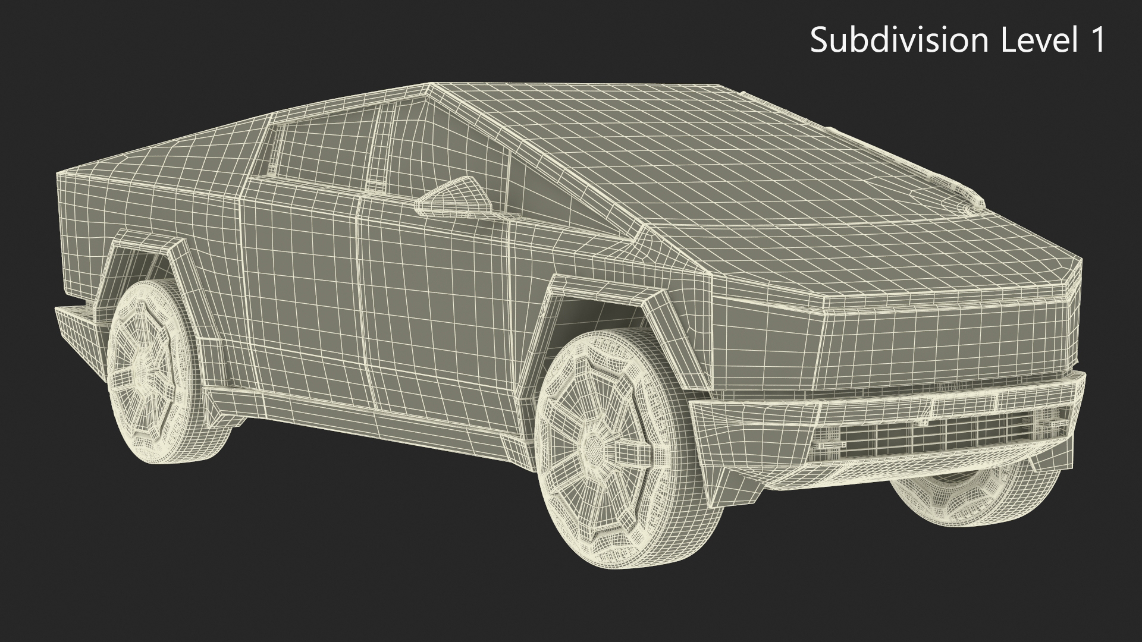Viewport: 1142px width, 642px height.
Task: Click the side mirror on the car
Action: (x=454, y=196)
